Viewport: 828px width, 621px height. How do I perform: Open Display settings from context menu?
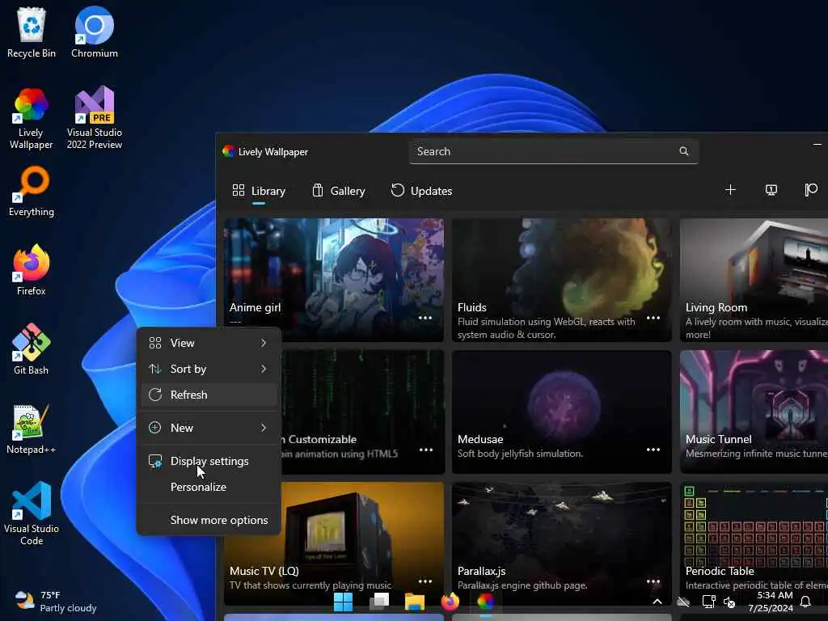coord(209,462)
